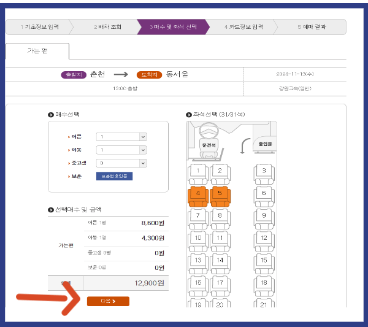This screenshot has height=327, width=368.
Task: Deselect orange seat number 4
Action: click(x=198, y=196)
